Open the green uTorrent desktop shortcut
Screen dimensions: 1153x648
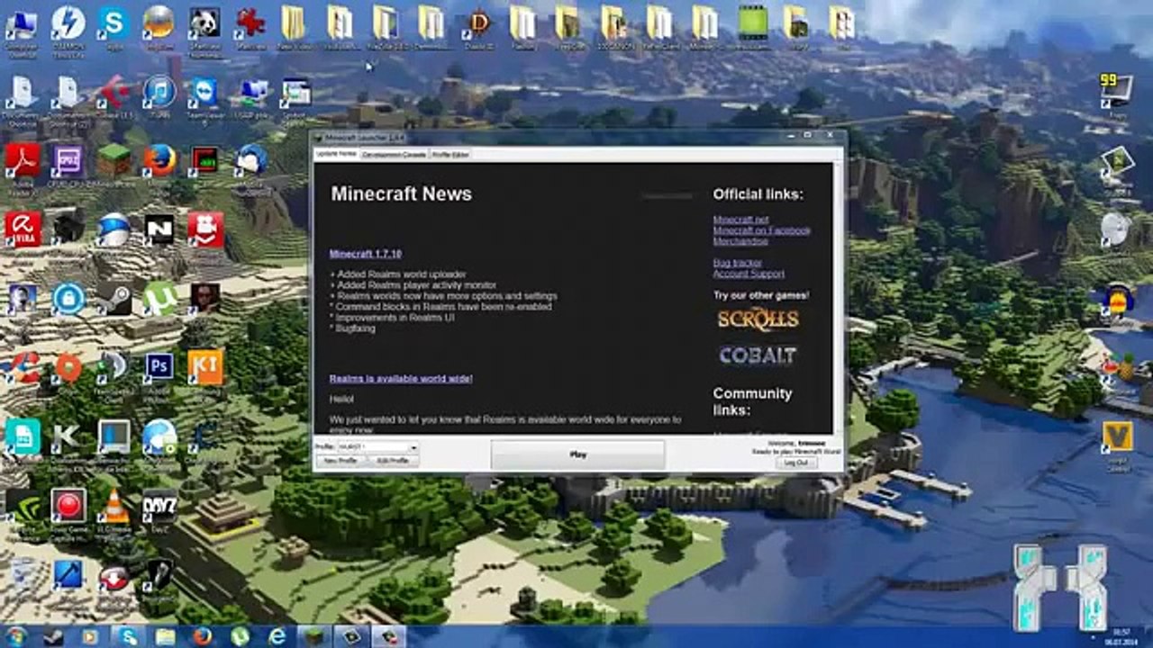pos(159,298)
